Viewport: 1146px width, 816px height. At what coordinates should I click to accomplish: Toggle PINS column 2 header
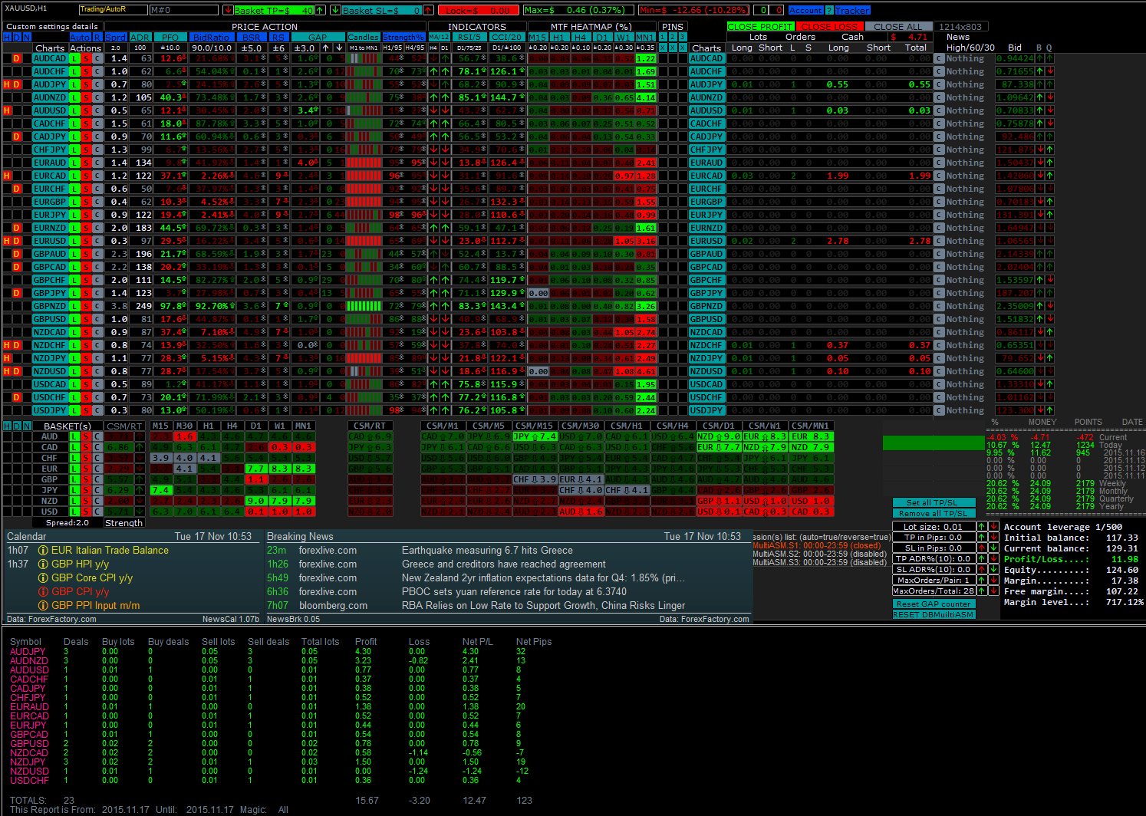pyautogui.click(x=673, y=37)
